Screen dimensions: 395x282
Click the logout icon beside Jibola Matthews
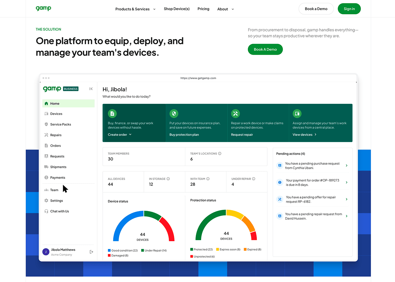(92, 252)
